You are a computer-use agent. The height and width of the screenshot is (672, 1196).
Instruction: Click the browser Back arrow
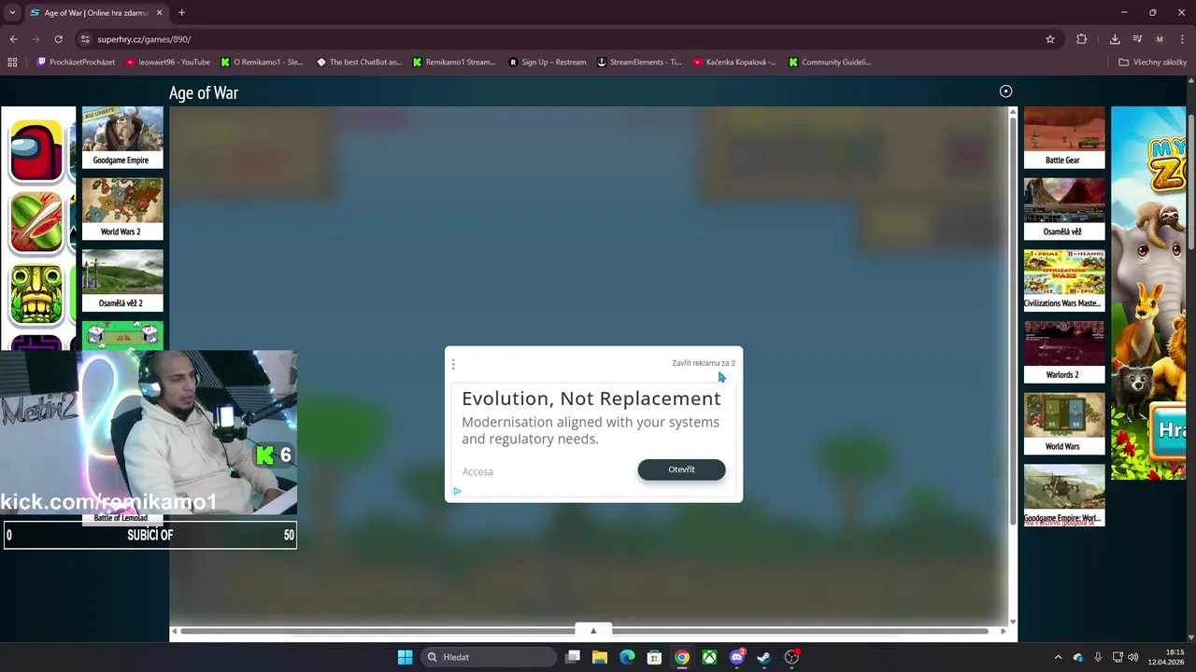(13, 39)
